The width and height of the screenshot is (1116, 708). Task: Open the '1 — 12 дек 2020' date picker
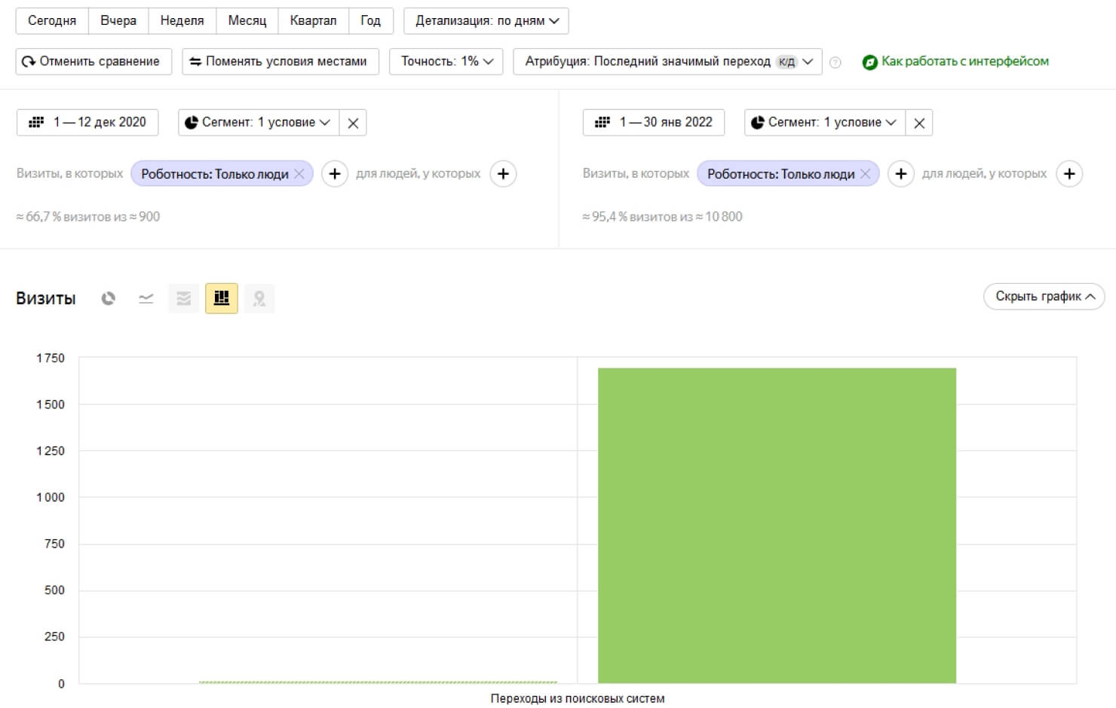87,122
